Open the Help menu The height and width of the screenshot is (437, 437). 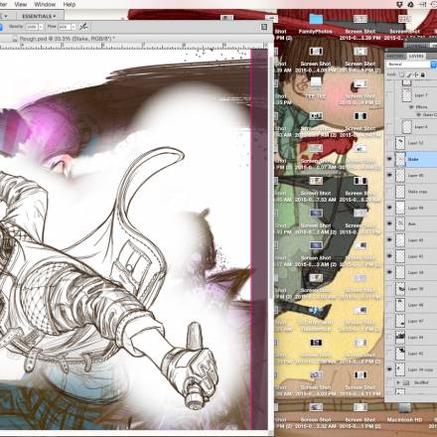click(70, 4)
